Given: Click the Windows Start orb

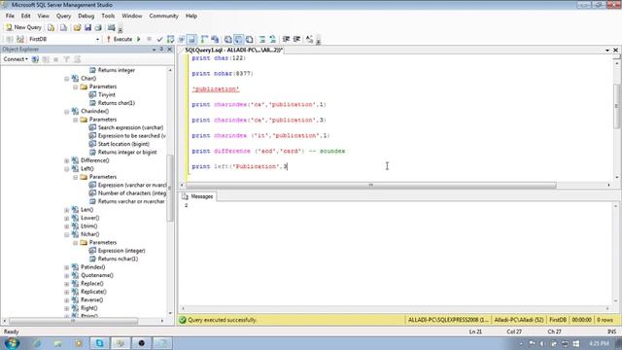Looking at the screenshot, I should pyautogui.click(x=12, y=343).
